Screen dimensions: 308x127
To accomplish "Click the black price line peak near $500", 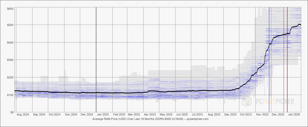I will pyautogui.click(x=299, y=24).
